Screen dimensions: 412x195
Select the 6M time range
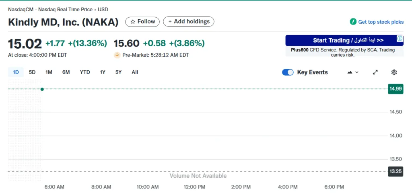pyautogui.click(x=66, y=72)
